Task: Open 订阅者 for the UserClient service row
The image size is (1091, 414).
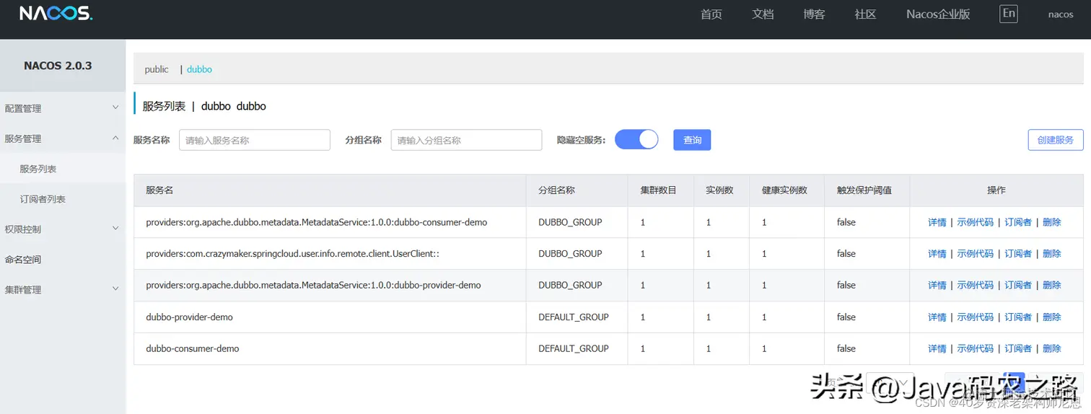Action: point(1018,254)
